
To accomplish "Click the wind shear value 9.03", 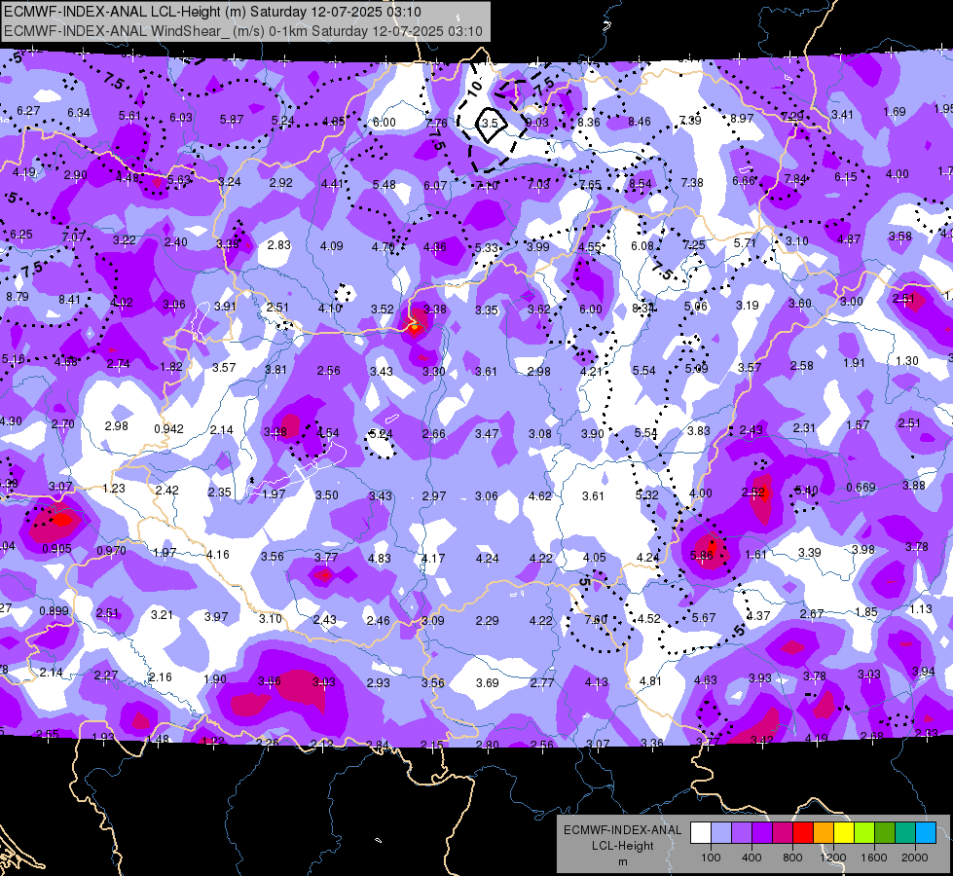I will 536,123.
